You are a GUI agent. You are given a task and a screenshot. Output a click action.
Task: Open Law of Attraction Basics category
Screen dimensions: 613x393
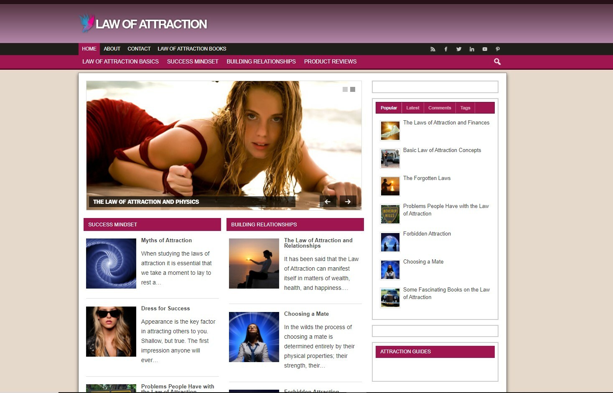coord(120,61)
